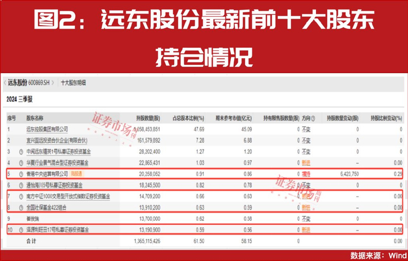Image resolution: width=408 pixels, height=261 pixels.
Task: Click the 陆股通 tag on row 5
Action: pyautogui.click(x=77, y=173)
